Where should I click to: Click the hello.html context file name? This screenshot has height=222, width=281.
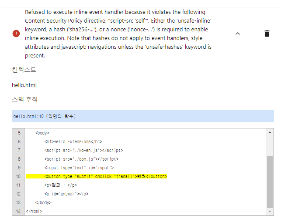(24, 85)
